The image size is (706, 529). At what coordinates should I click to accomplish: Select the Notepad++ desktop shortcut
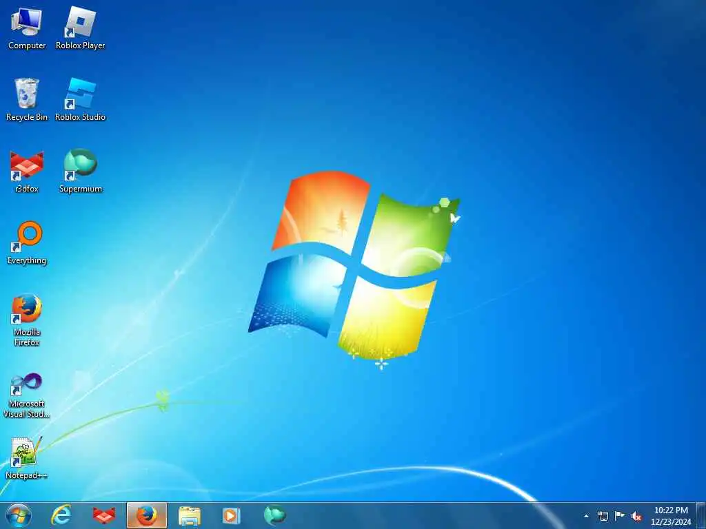click(x=27, y=458)
